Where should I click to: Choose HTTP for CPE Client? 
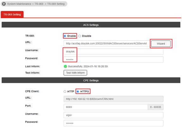click(x=65, y=91)
